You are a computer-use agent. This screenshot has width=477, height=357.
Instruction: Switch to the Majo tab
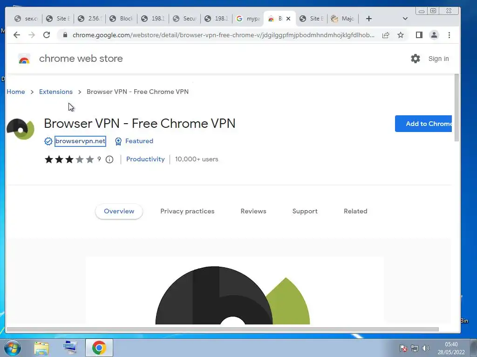pyautogui.click(x=343, y=19)
